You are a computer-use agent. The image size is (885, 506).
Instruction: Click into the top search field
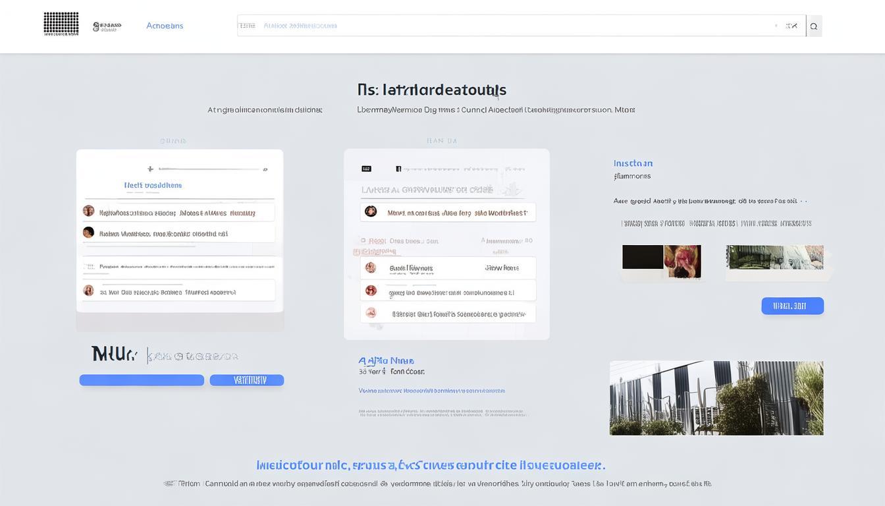(x=500, y=26)
